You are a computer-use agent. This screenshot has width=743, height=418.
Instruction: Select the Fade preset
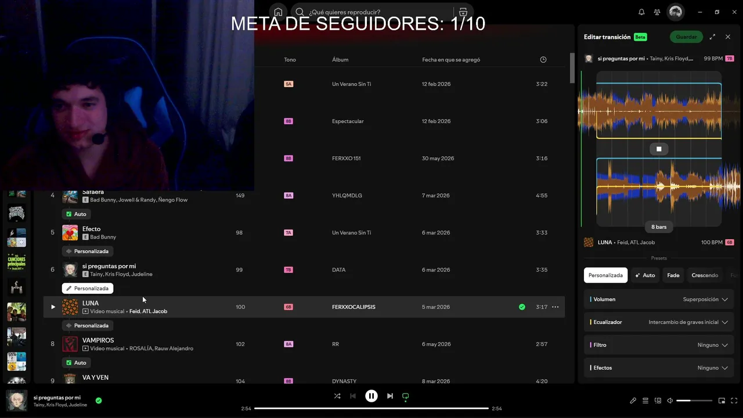pos(673,275)
